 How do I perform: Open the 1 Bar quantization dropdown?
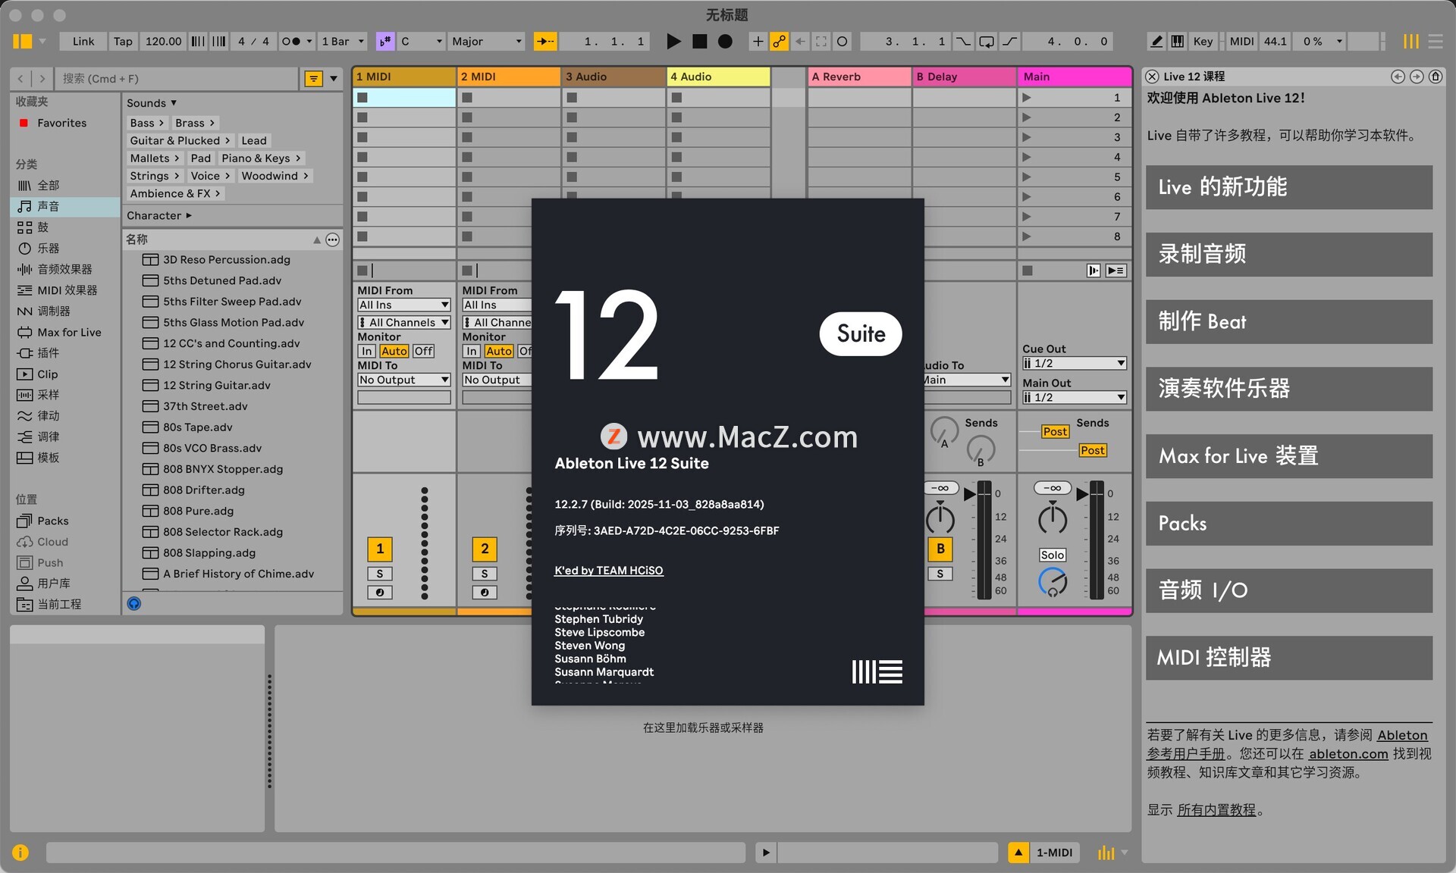(343, 42)
